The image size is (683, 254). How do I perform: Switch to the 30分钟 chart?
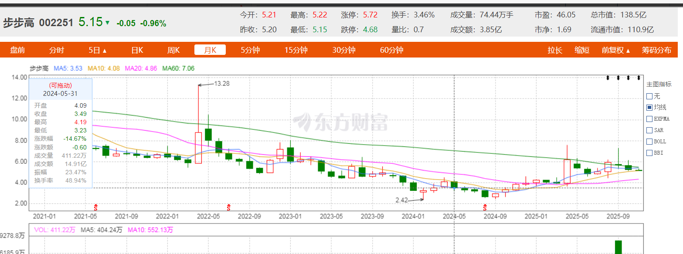pyautogui.click(x=344, y=50)
